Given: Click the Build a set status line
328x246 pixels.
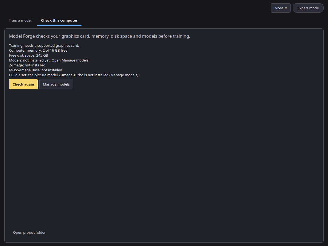Looking at the screenshot, I should [74, 75].
